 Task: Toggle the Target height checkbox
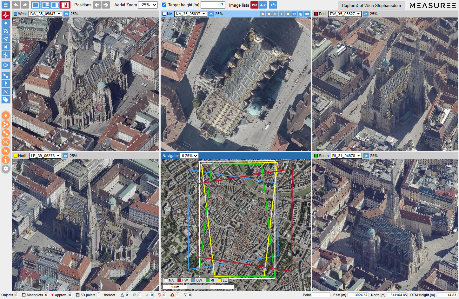pos(164,5)
